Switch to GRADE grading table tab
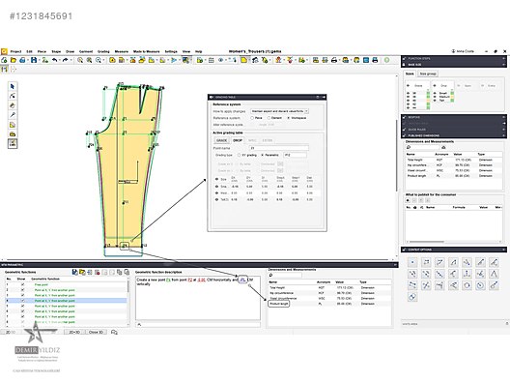The height and width of the screenshot is (383, 510). pyautogui.click(x=221, y=140)
